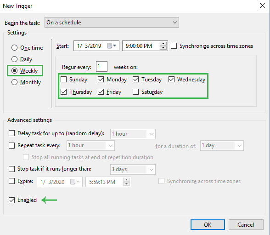Enable the Repeat task every checkbox

[12, 145]
